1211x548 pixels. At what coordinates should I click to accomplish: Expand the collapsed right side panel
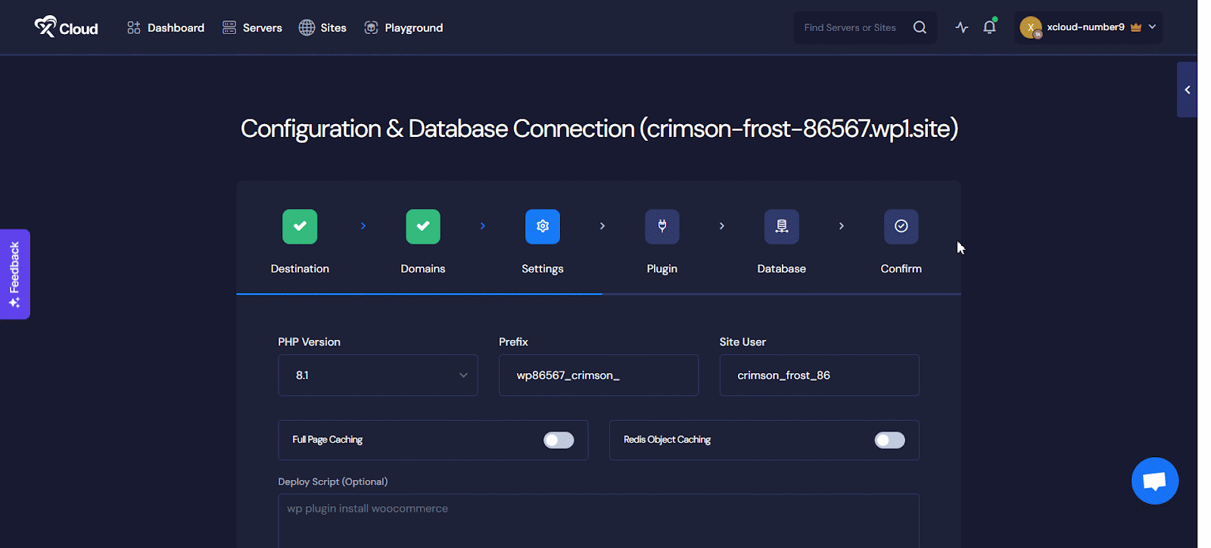(1187, 90)
